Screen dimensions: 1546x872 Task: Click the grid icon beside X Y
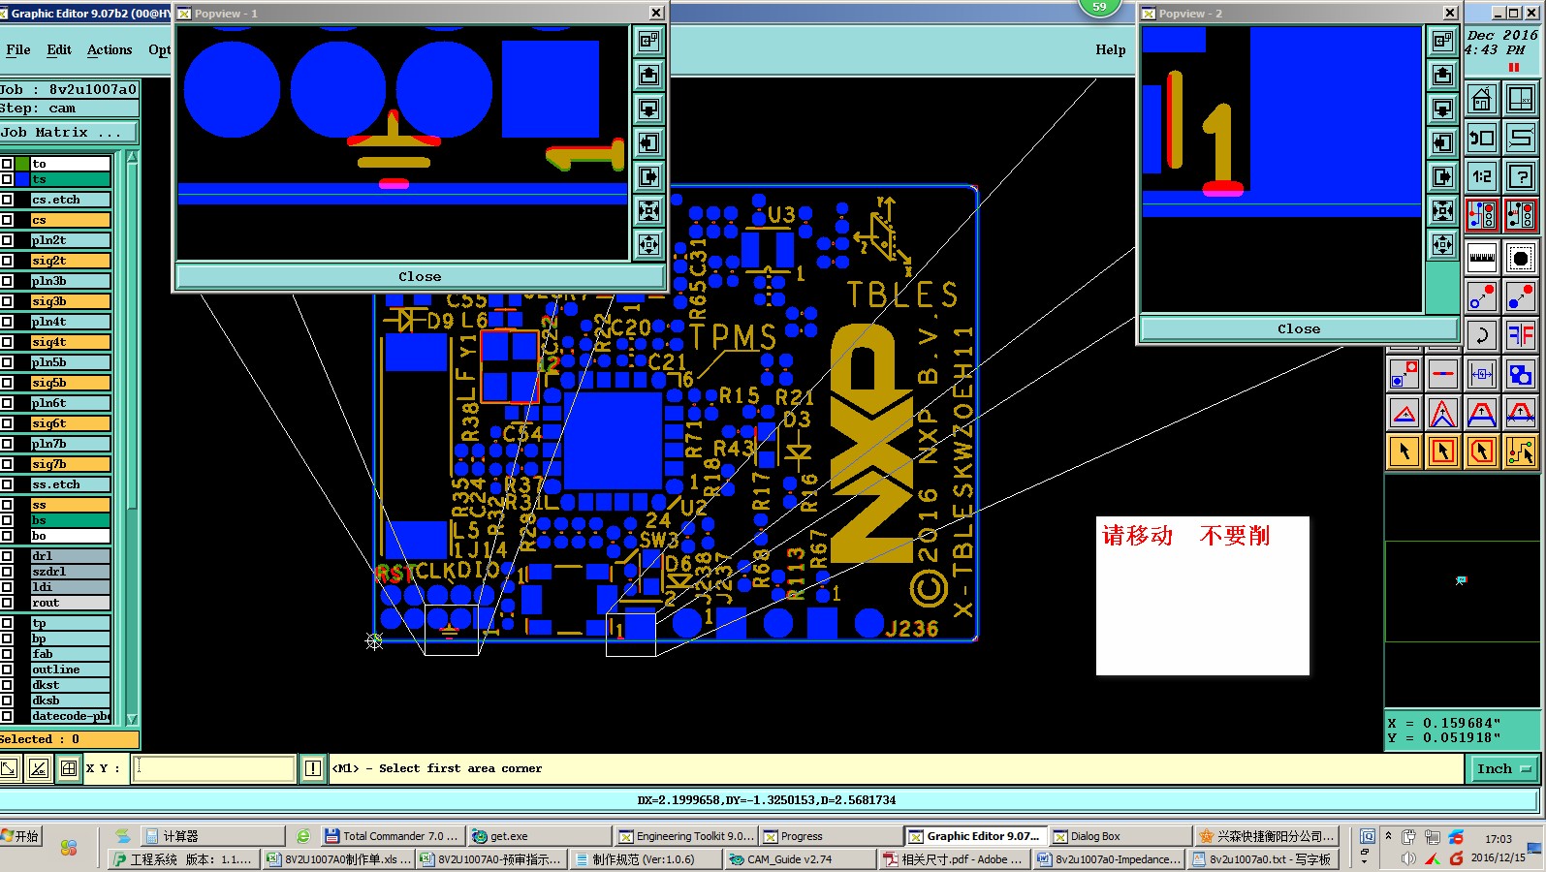coord(68,768)
